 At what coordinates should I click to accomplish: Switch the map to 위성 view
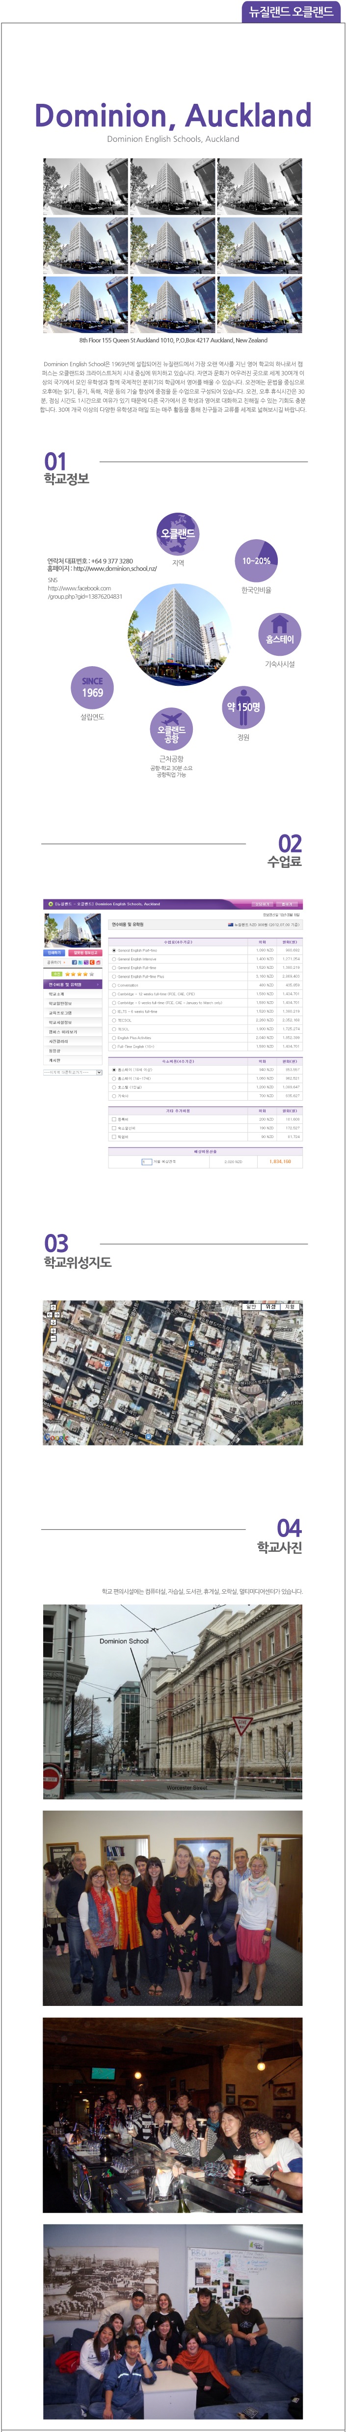pyautogui.click(x=271, y=1308)
